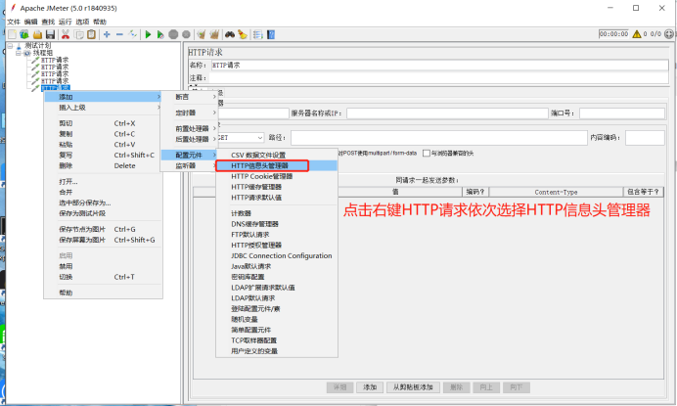Click the Cut scissors toolbar icon
This screenshot has width=677, height=406.
[x=66, y=34]
